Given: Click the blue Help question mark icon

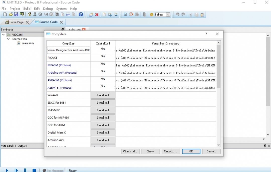Looking at the screenshot, I should pyautogui.click(x=81, y=15).
